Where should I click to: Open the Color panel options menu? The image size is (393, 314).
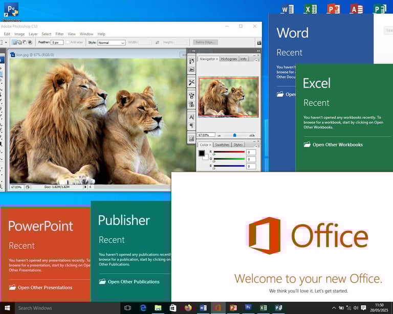click(x=258, y=146)
